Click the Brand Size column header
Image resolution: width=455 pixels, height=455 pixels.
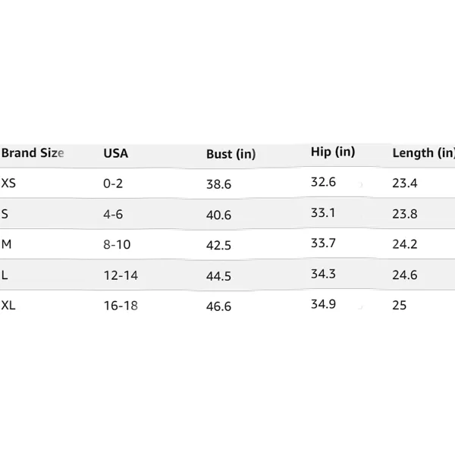(x=33, y=153)
